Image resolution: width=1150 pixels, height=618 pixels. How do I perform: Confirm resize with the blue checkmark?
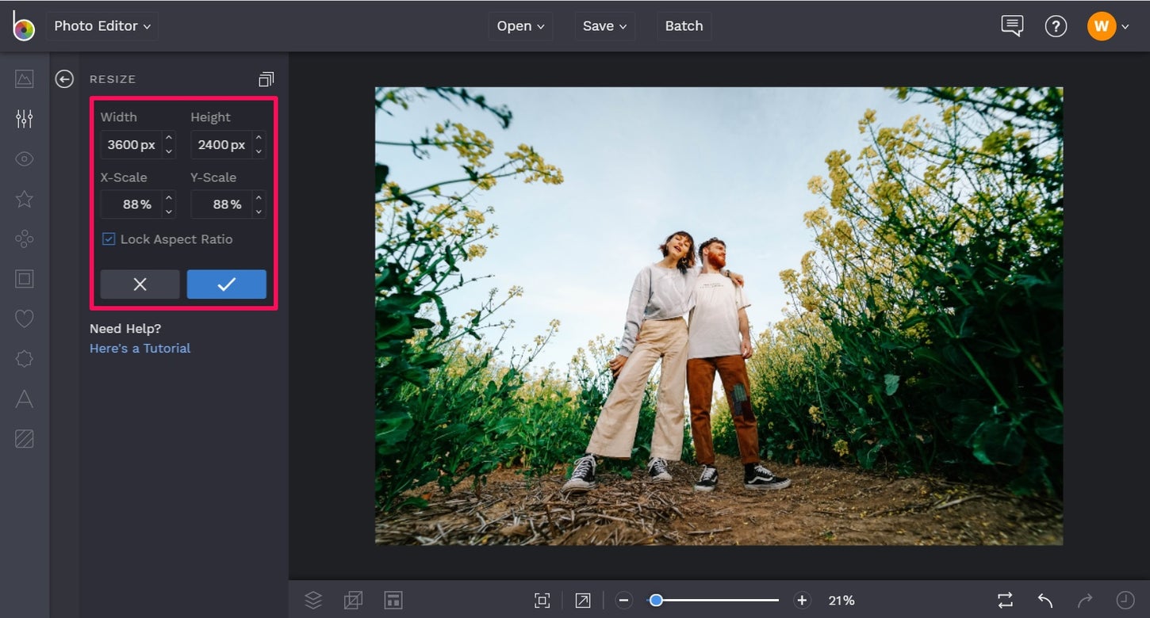(226, 284)
